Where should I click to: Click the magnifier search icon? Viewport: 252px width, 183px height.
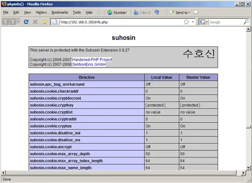point(246,22)
